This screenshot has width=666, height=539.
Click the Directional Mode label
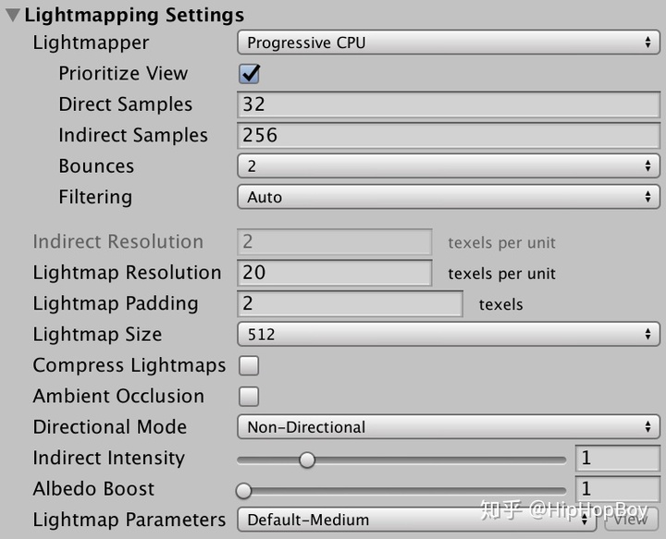[x=109, y=427]
